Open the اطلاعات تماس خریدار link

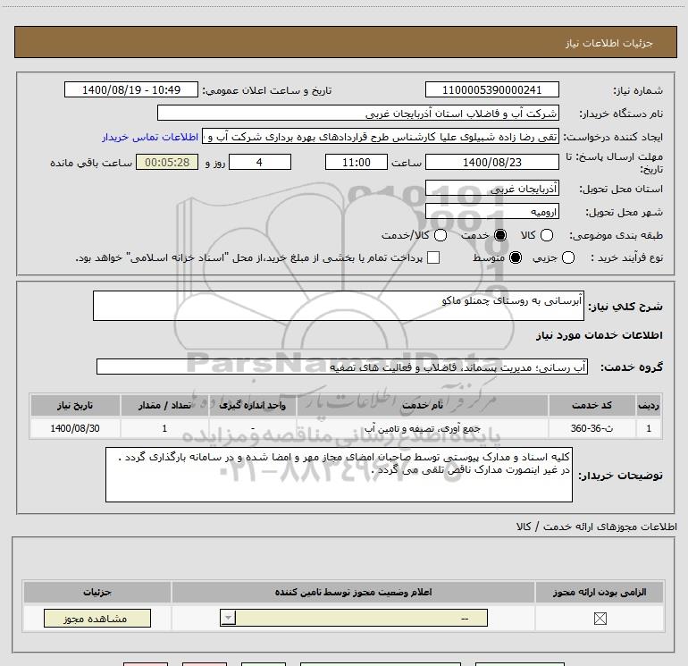[x=150, y=137]
